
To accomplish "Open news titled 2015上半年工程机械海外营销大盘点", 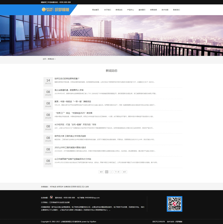I will pos(71,148).
